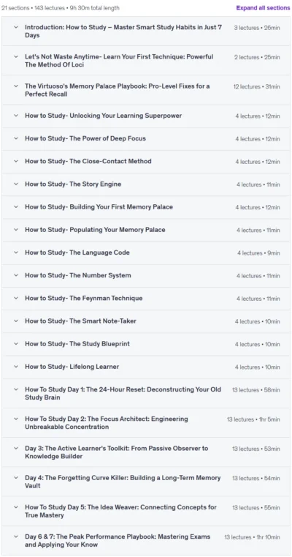Expand Populating Your Memory Palace chevron
The image size is (292, 557).
tap(16, 230)
